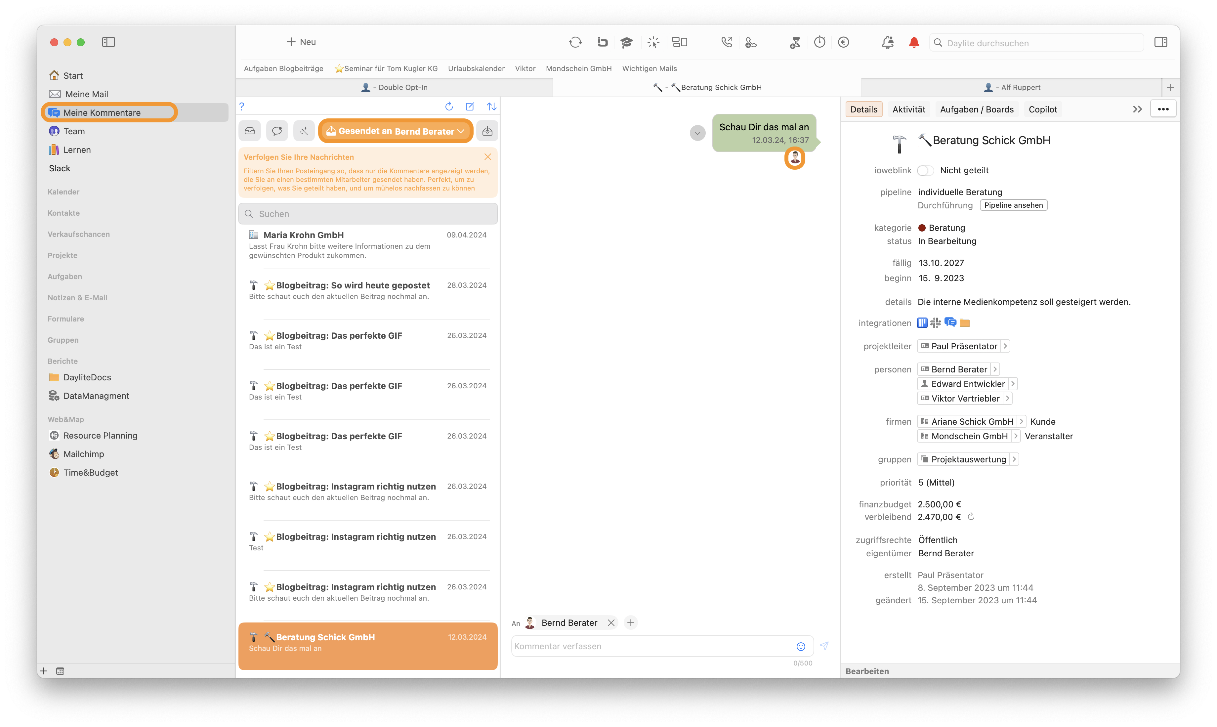Switch to Aufgaben / Boards tab
Image resolution: width=1217 pixels, height=727 pixels.
tap(977, 109)
